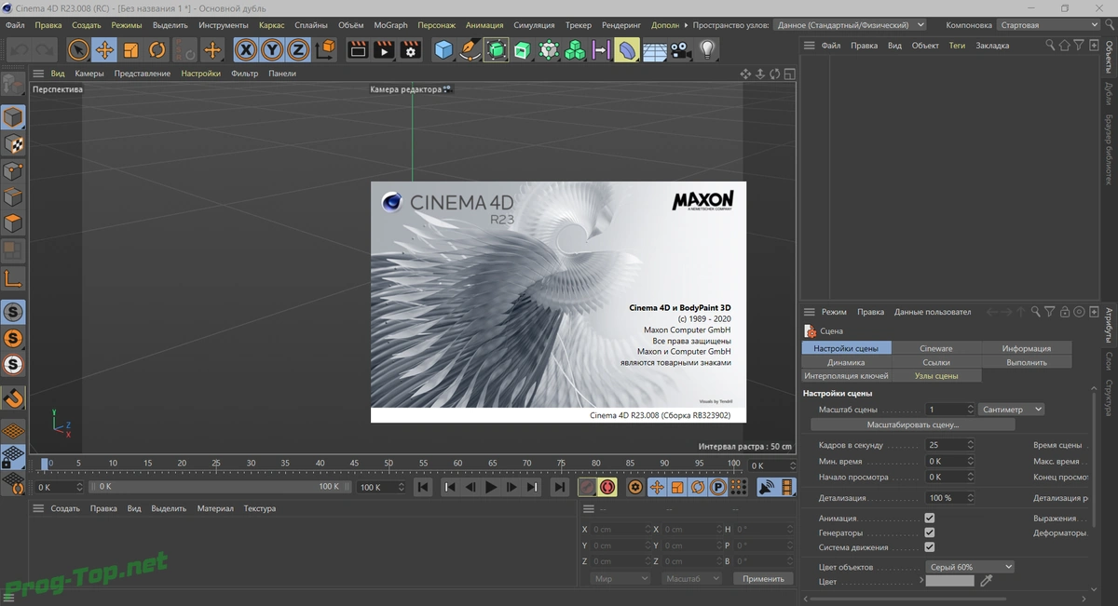
Task: Step the Масштаб сцены value spinner
Action: pyautogui.click(x=970, y=409)
